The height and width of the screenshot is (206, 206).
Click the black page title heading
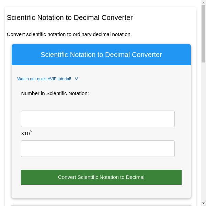[x=70, y=18]
